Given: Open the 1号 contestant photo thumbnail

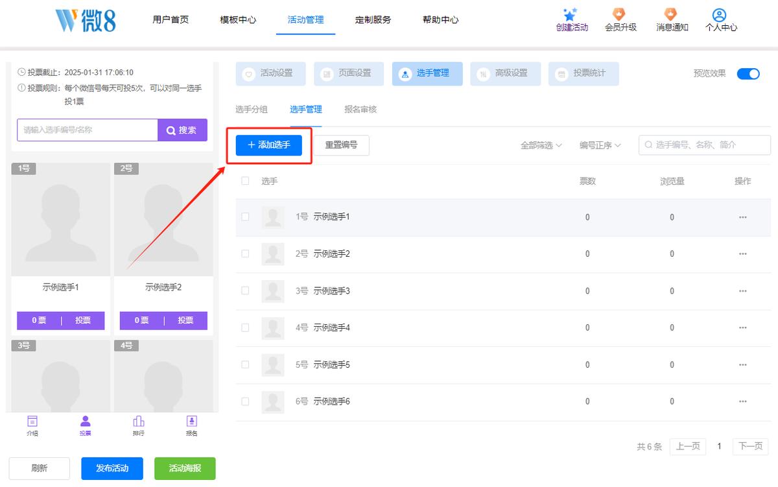Looking at the screenshot, I should tap(60, 219).
